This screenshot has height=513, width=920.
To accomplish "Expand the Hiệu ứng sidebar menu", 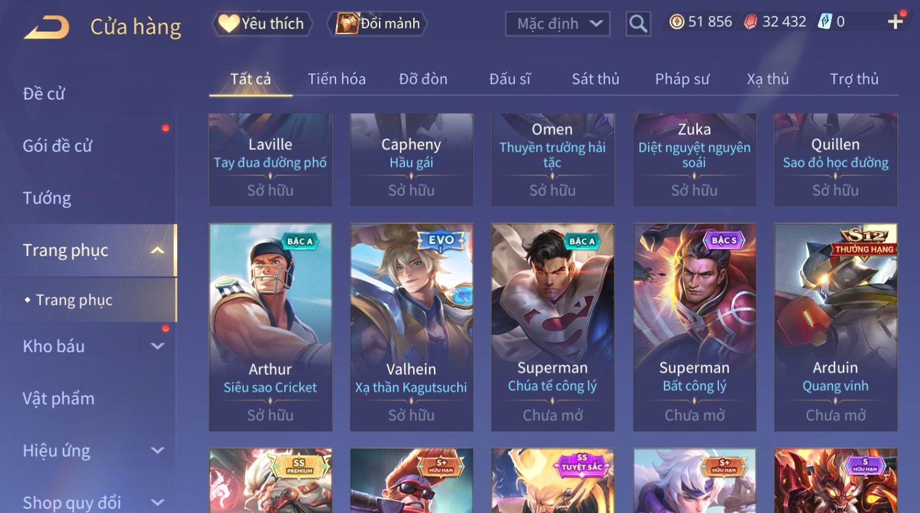I will tap(157, 451).
